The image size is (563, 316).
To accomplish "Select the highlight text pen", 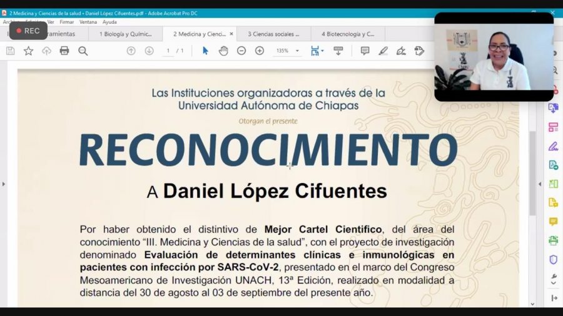I will 383,51.
